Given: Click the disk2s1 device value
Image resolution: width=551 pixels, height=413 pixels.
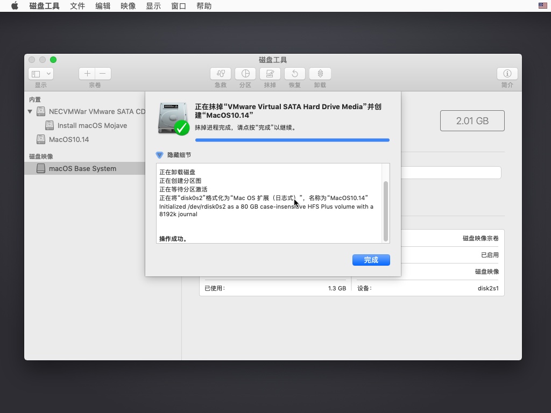Looking at the screenshot, I should pyautogui.click(x=488, y=288).
